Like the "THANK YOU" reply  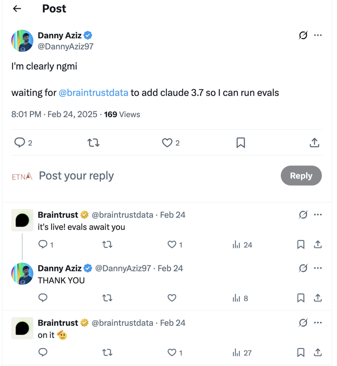tap(172, 298)
